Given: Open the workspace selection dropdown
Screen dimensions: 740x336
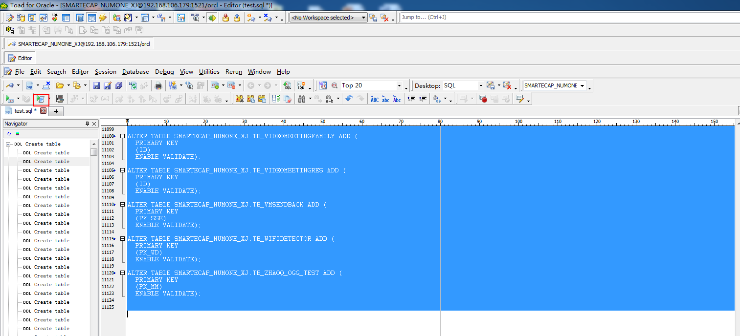Looking at the screenshot, I should tap(363, 18).
